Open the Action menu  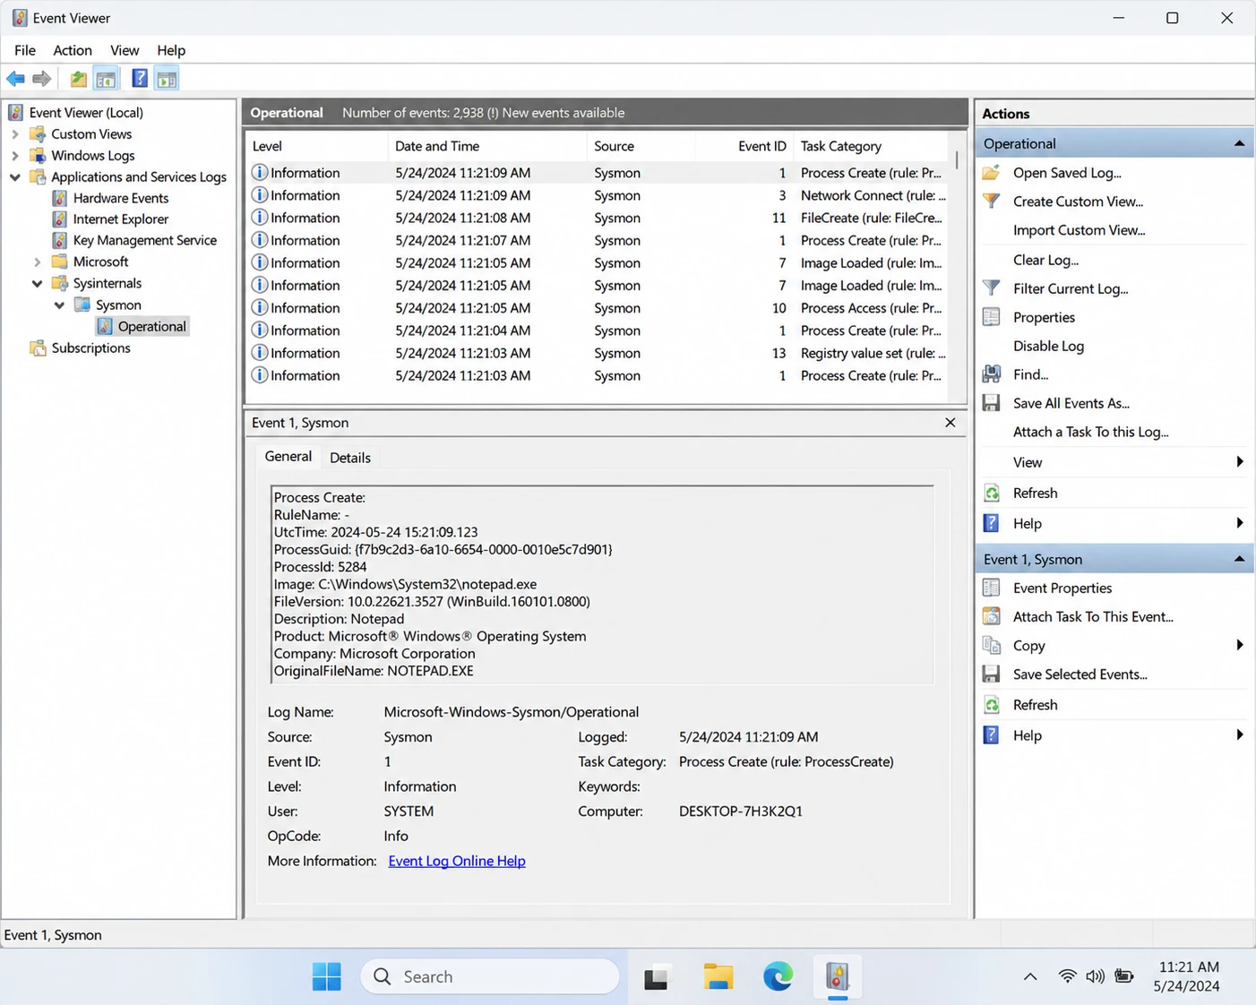pyautogui.click(x=73, y=50)
